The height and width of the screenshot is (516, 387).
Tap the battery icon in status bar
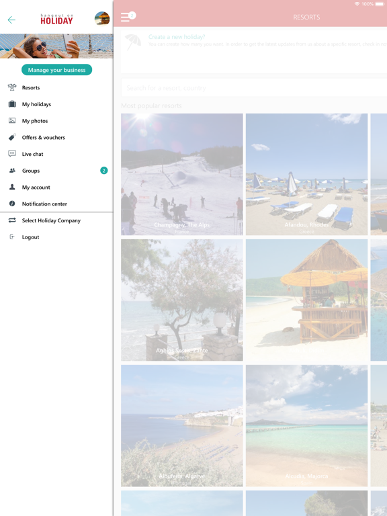click(x=379, y=4)
